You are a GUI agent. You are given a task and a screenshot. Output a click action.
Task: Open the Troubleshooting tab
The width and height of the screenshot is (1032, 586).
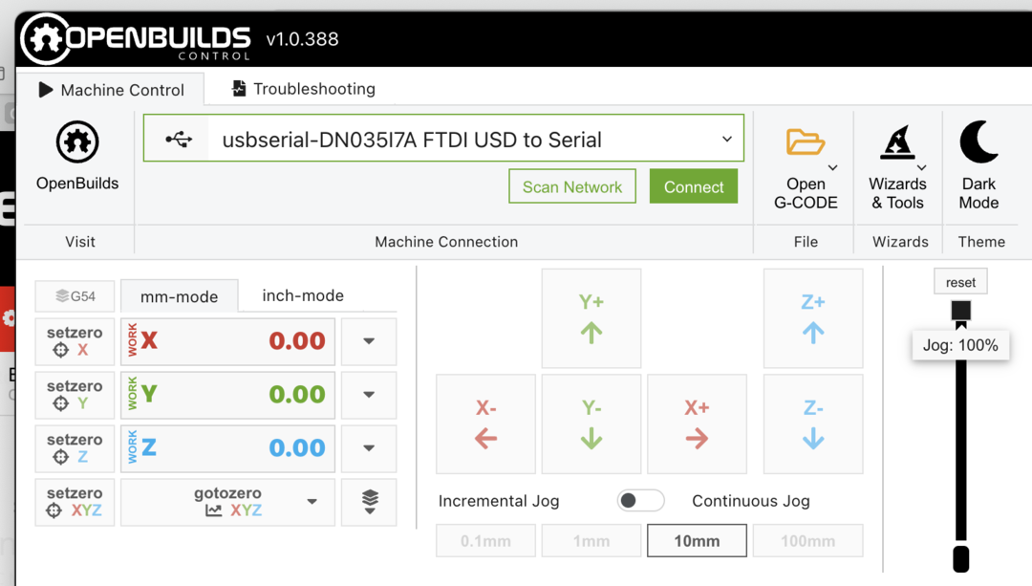[304, 89]
